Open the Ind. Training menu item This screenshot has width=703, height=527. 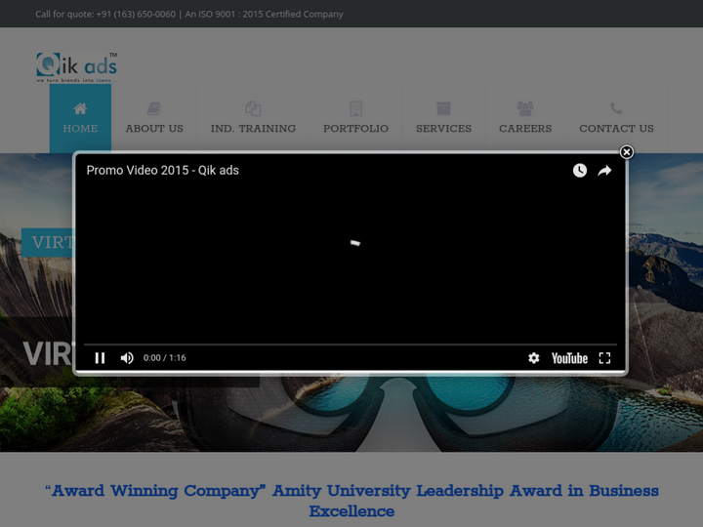coord(253,118)
